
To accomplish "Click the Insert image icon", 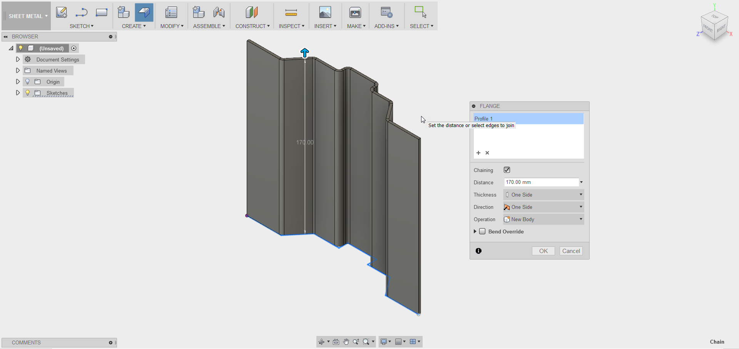I will 325,13.
